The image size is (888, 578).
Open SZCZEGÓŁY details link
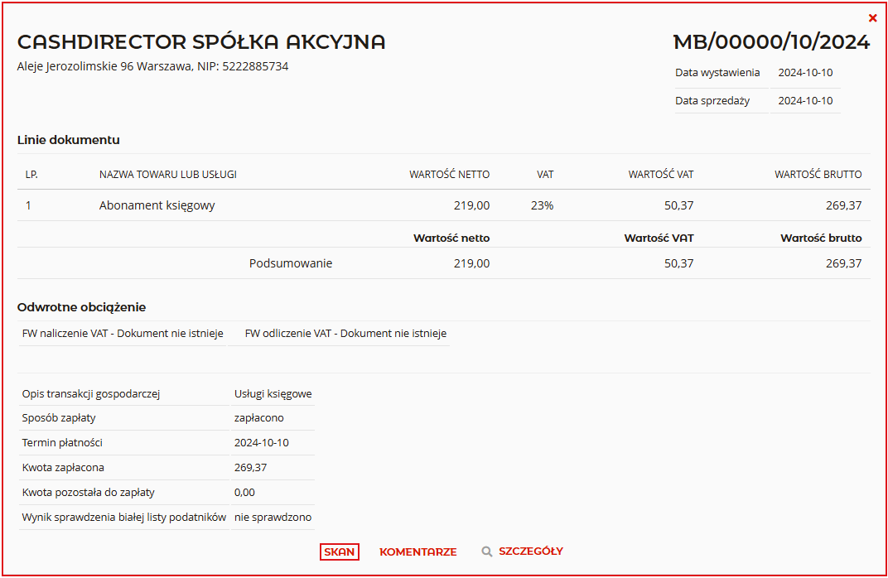[531, 551]
